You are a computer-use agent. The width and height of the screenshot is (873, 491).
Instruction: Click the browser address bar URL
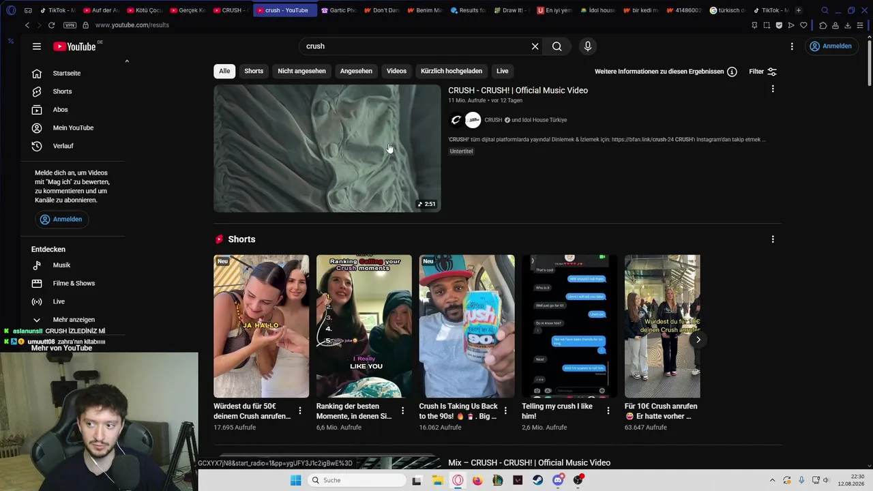pos(132,25)
